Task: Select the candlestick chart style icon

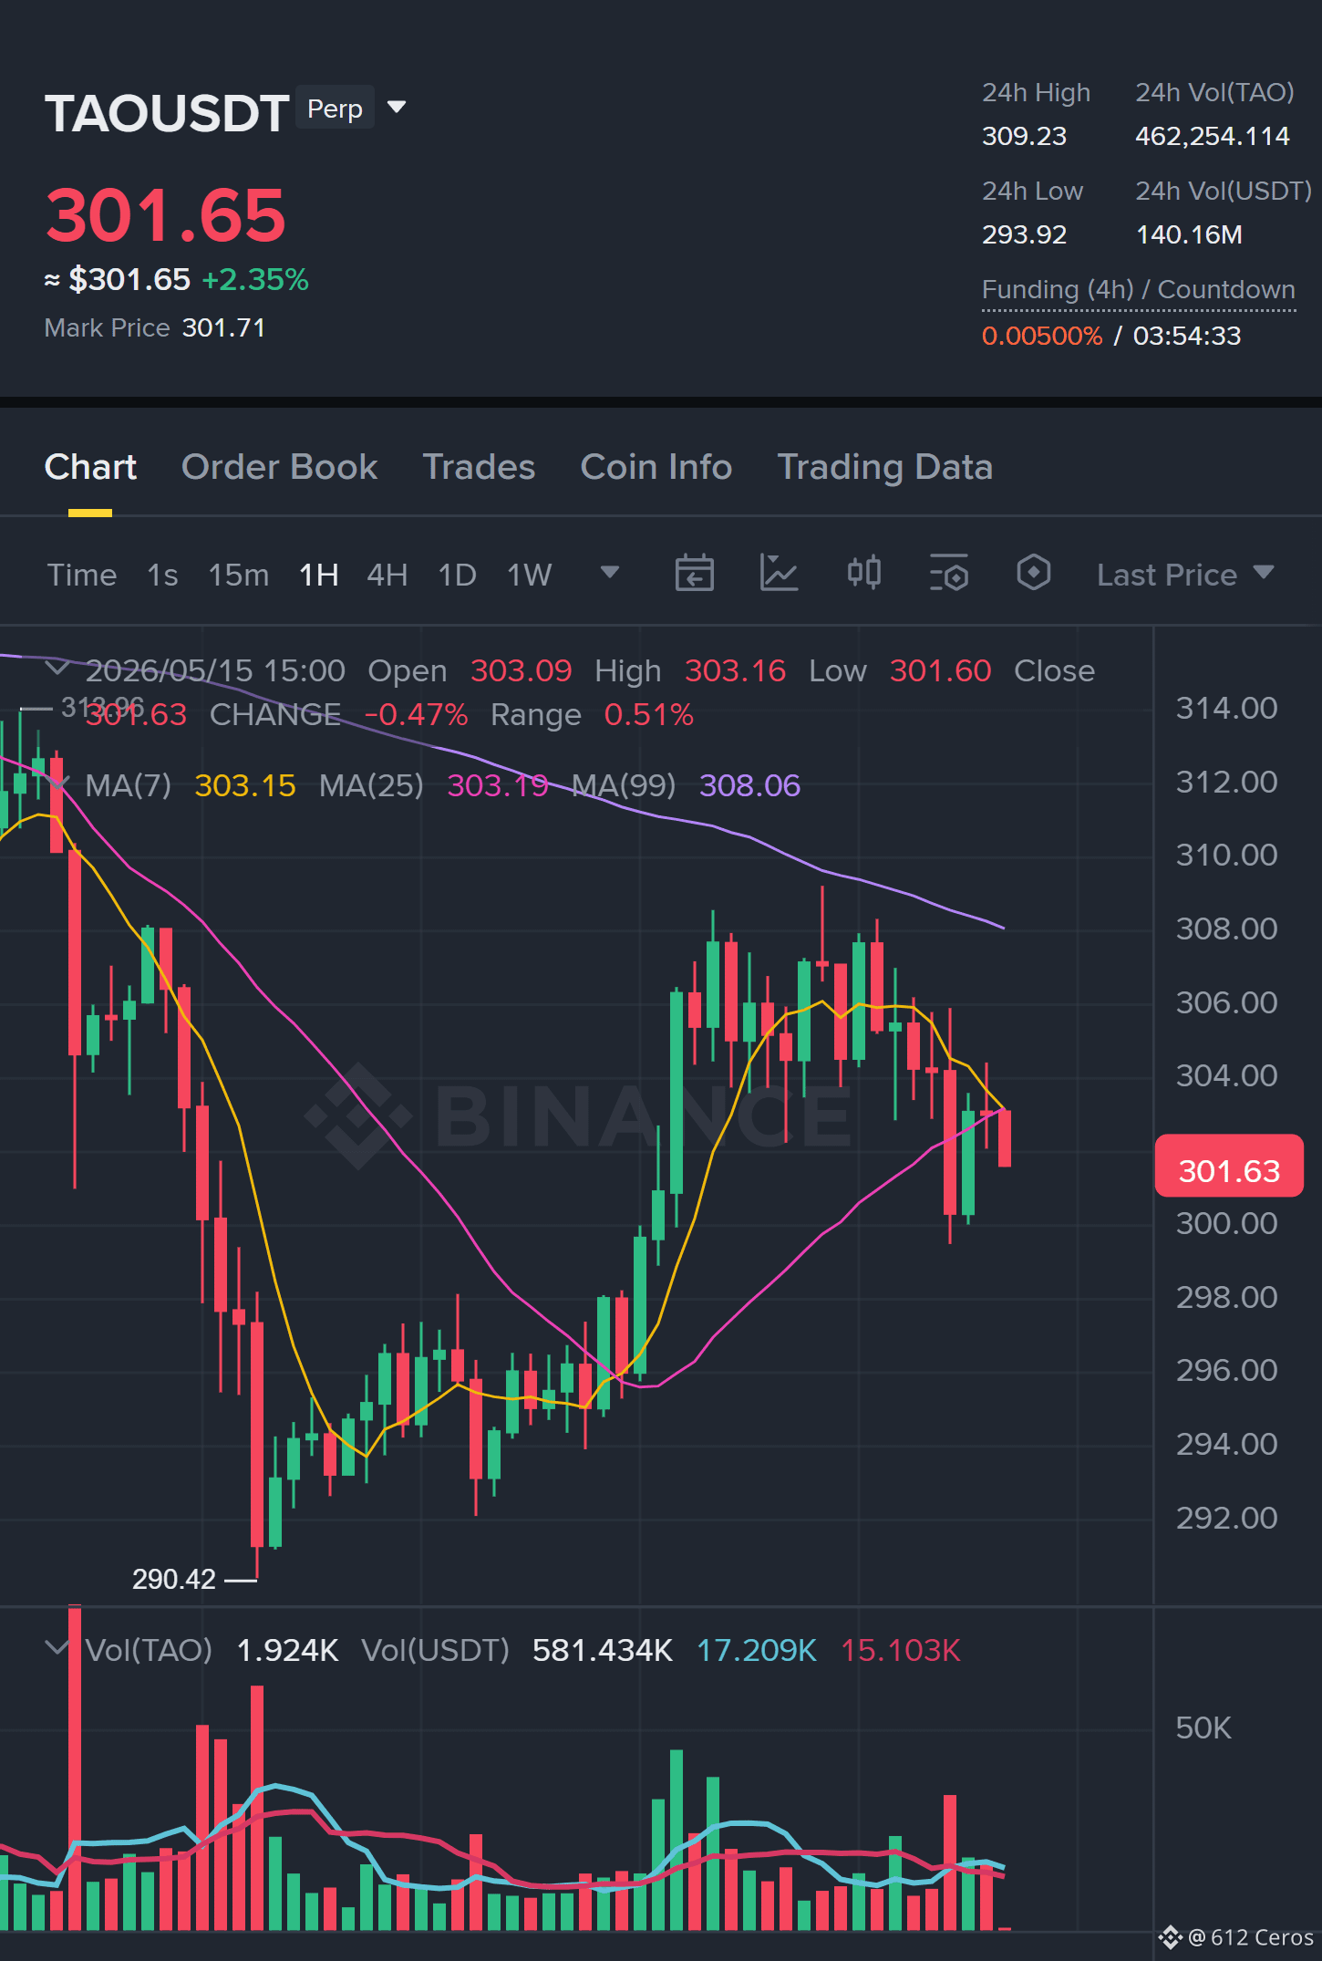Action: pyautogui.click(x=863, y=573)
